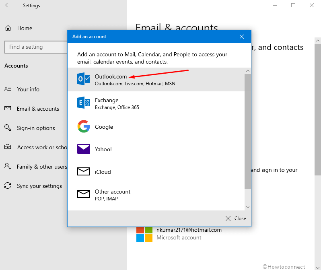Click the Close button at dialog bottom
The height and width of the screenshot is (270, 321).
236,218
